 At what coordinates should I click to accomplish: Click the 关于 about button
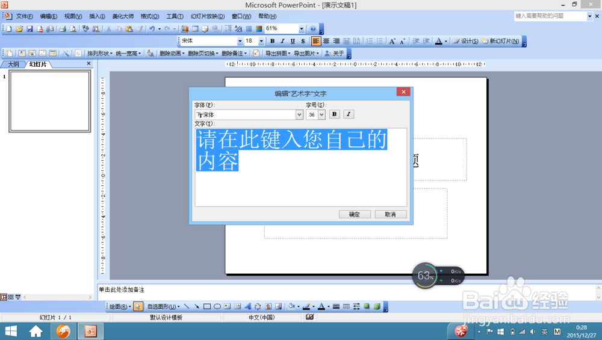(x=334, y=54)
